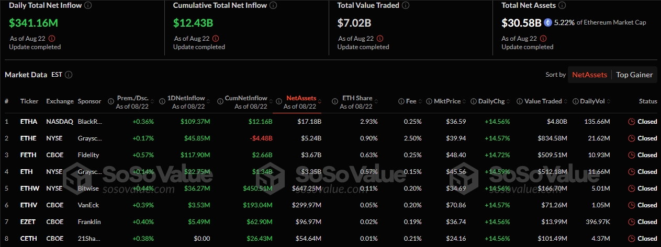661x247 pixels.
Task: Click info icon before NetAssets column header
Action: point(279,101)
